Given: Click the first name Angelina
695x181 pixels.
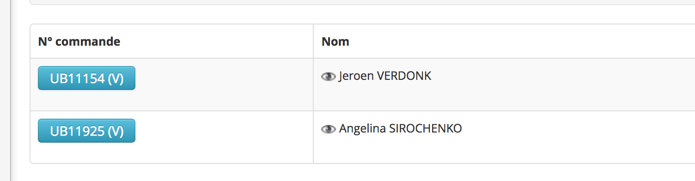Looking at the screenshot, I should click(x=362, y=129).
